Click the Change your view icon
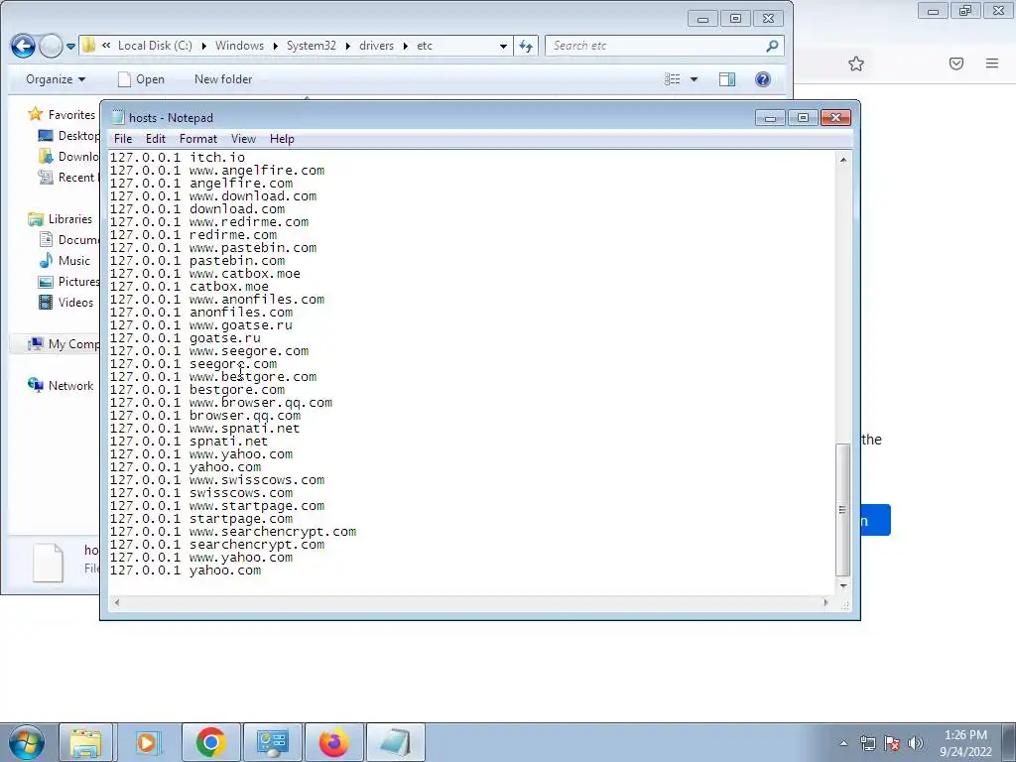Image resolution: width=1016 pixels, height=762 pixels. tap(673, 79)
